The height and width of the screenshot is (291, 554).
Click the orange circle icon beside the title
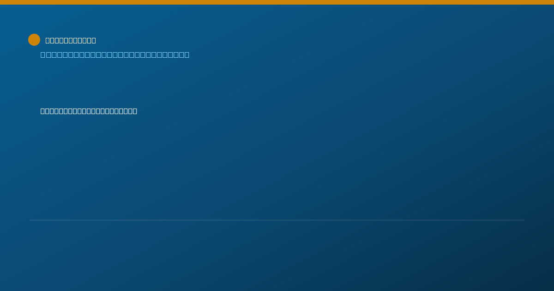click(34, 40)
